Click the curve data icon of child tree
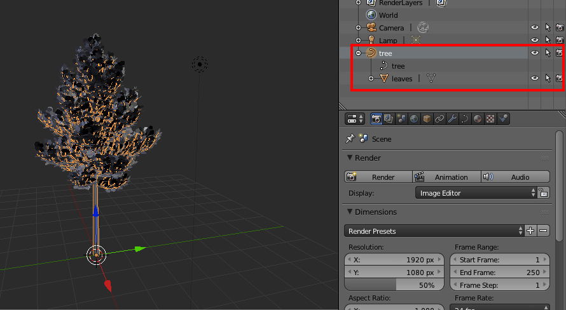The height and width of the screenshot is (310, 566). click(x=383, y=65)
